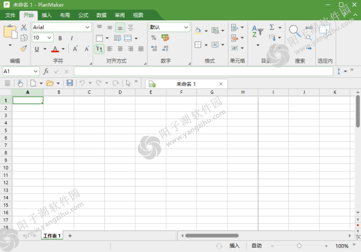Screen dimensions: 361x252
Task: Align cell content to top
Action: 99,27
